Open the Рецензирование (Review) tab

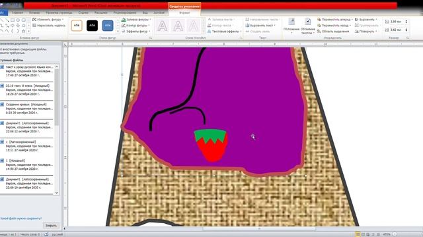pyautogui.click(x=125, y=13)
